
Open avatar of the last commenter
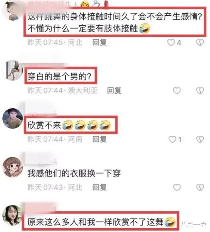pos(12,215)
